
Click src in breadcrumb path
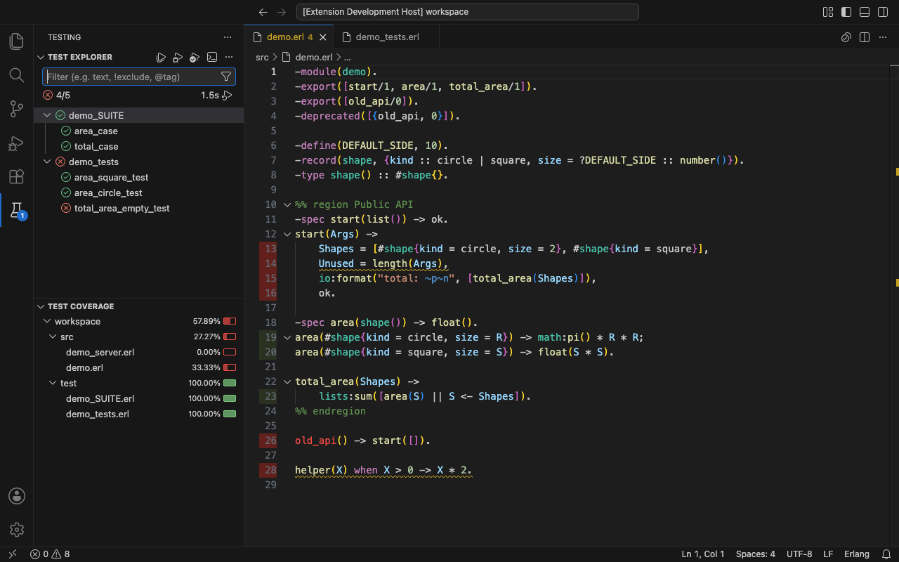[262, 58]
